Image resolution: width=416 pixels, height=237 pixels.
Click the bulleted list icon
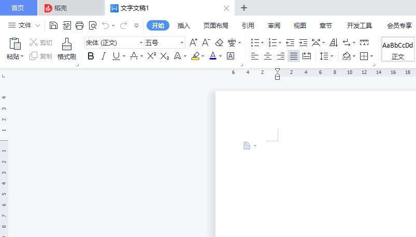coord(255,42)
